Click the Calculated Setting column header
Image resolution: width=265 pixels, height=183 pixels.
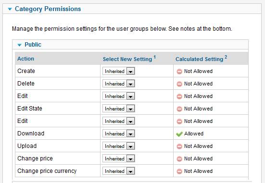pyautogui.click(x=202, y=59)
